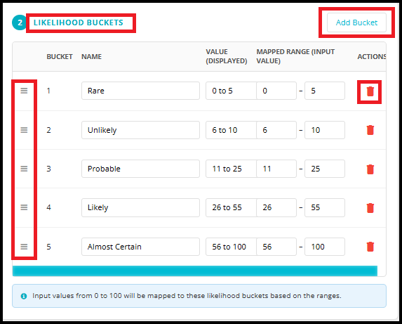Screen dimensions: 402x324
Task: Delete the Rare bucket with trash icon
Action: tap(370, 91)
